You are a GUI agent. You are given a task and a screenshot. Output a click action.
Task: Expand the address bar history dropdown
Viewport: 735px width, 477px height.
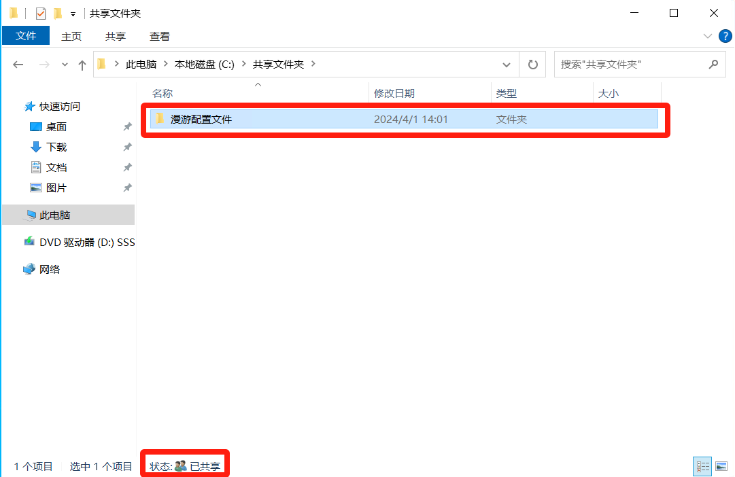pos(507,65)
